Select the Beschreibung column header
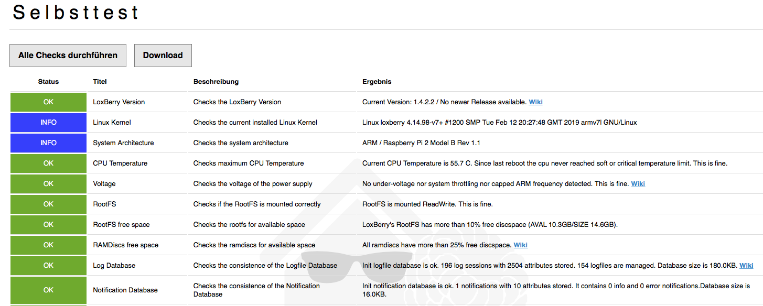This screenshot has width=763, height=306. pyautogui.click(x=216, y=82)
